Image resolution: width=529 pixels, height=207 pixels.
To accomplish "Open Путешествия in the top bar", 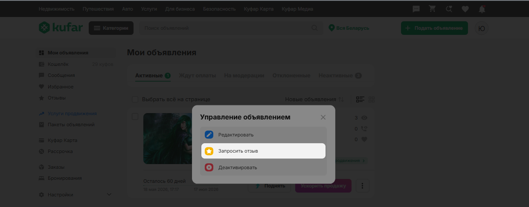I will (x=98, y=9).
